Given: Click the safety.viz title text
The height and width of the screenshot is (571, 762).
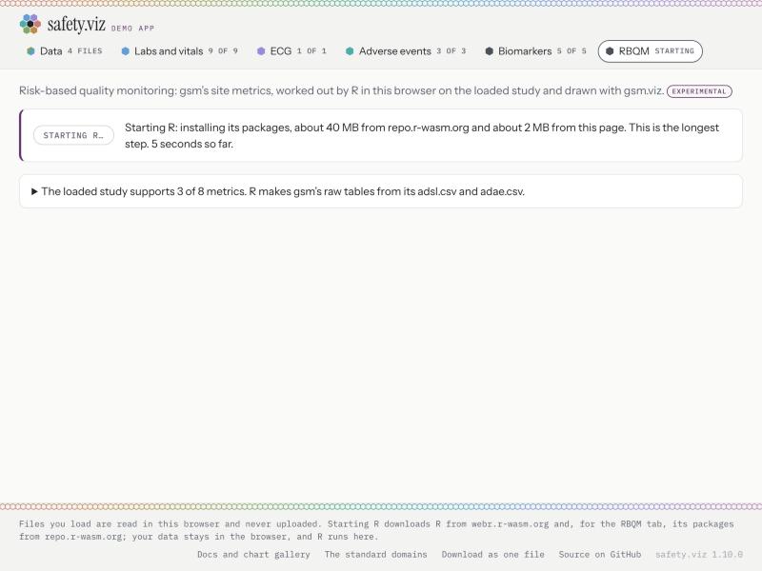Looking at the screenshot, I should (x=76, y=25).
